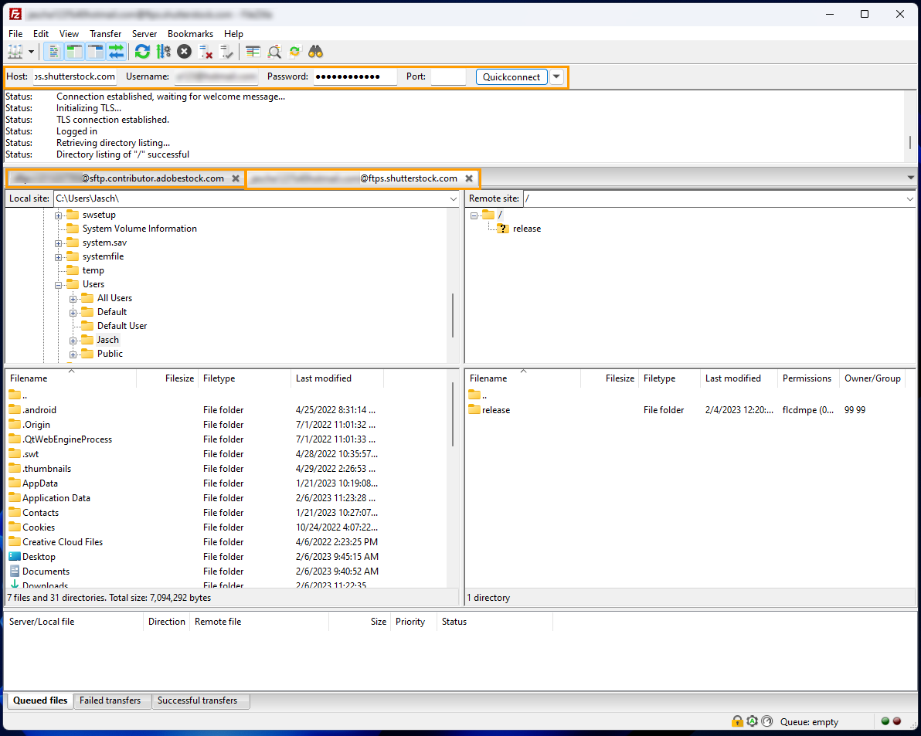Screen dimensions: 921x736
Task: Click the automatic transfer type gear icon
Action: click(x=752, y=721)
